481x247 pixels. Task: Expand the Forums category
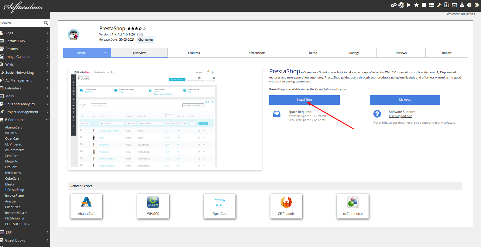click(25, 49)
